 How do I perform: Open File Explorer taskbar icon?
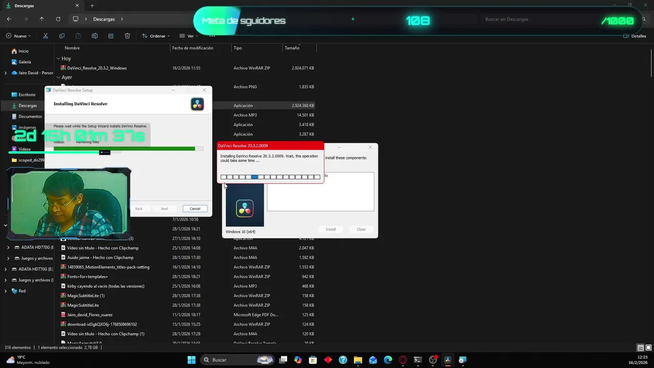358,360
